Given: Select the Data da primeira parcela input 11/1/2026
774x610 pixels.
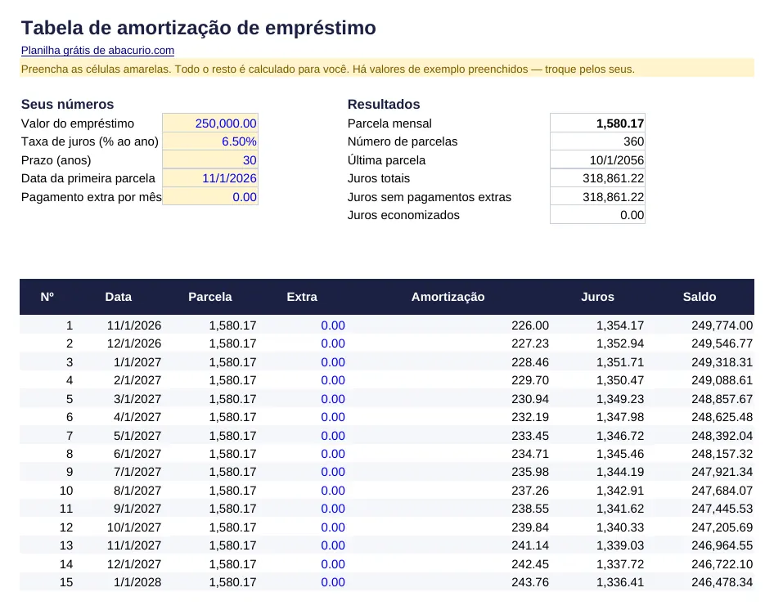Looking at the screenshot, I should coord(210,178).
